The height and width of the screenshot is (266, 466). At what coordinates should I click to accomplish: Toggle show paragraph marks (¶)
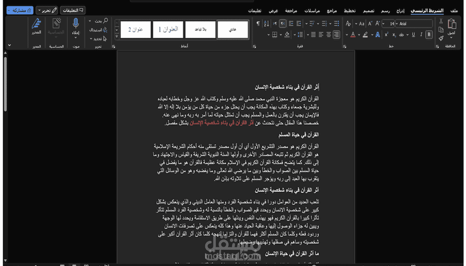point(258,23)
